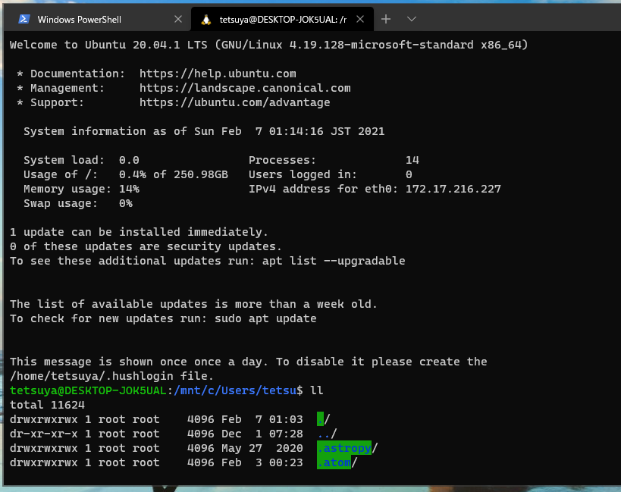Click the tetsuya@DESKTOP-JOK5UAL prompt username
Screen dimensions: 621x492
88,390
